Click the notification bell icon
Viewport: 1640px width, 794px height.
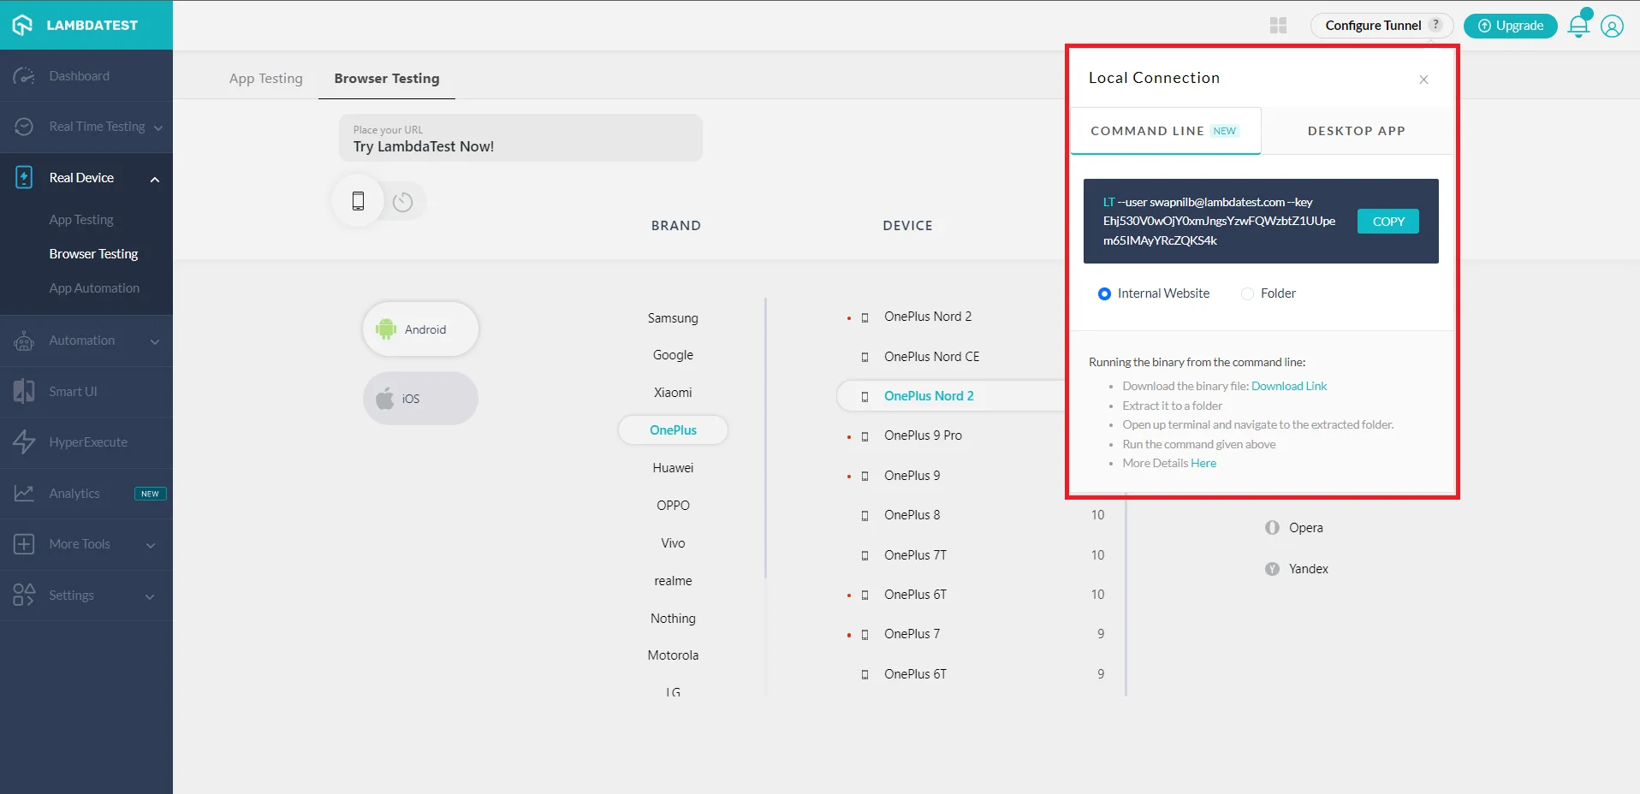(1578, 27)
